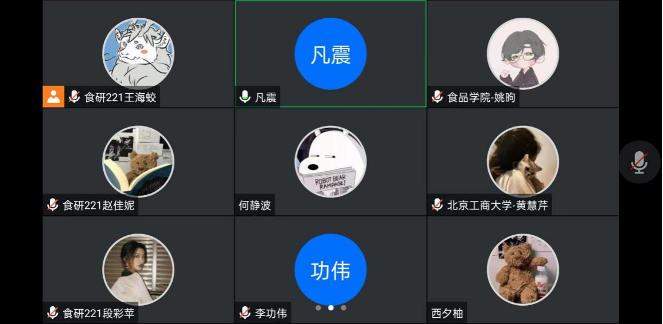Open 何静波's polar bear avatar
The image size is (663, 324).
click(331, 161)
